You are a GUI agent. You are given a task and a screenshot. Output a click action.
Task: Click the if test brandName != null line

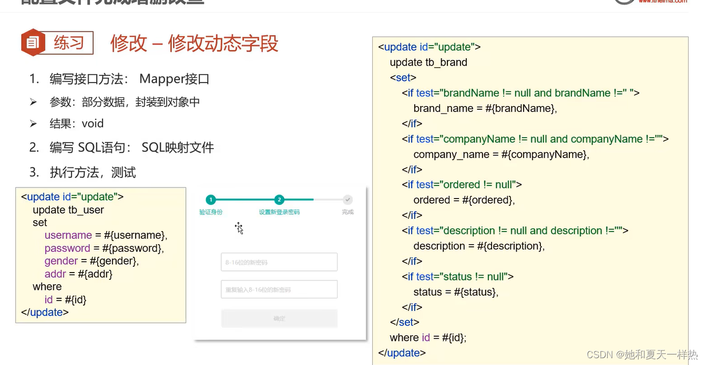point(521,93)
